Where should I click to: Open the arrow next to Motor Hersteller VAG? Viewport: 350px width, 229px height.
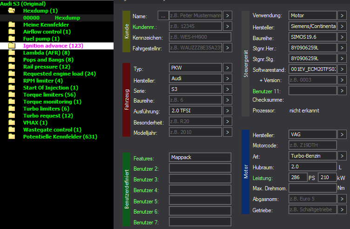pyautogui.click(x=342, y=134)
